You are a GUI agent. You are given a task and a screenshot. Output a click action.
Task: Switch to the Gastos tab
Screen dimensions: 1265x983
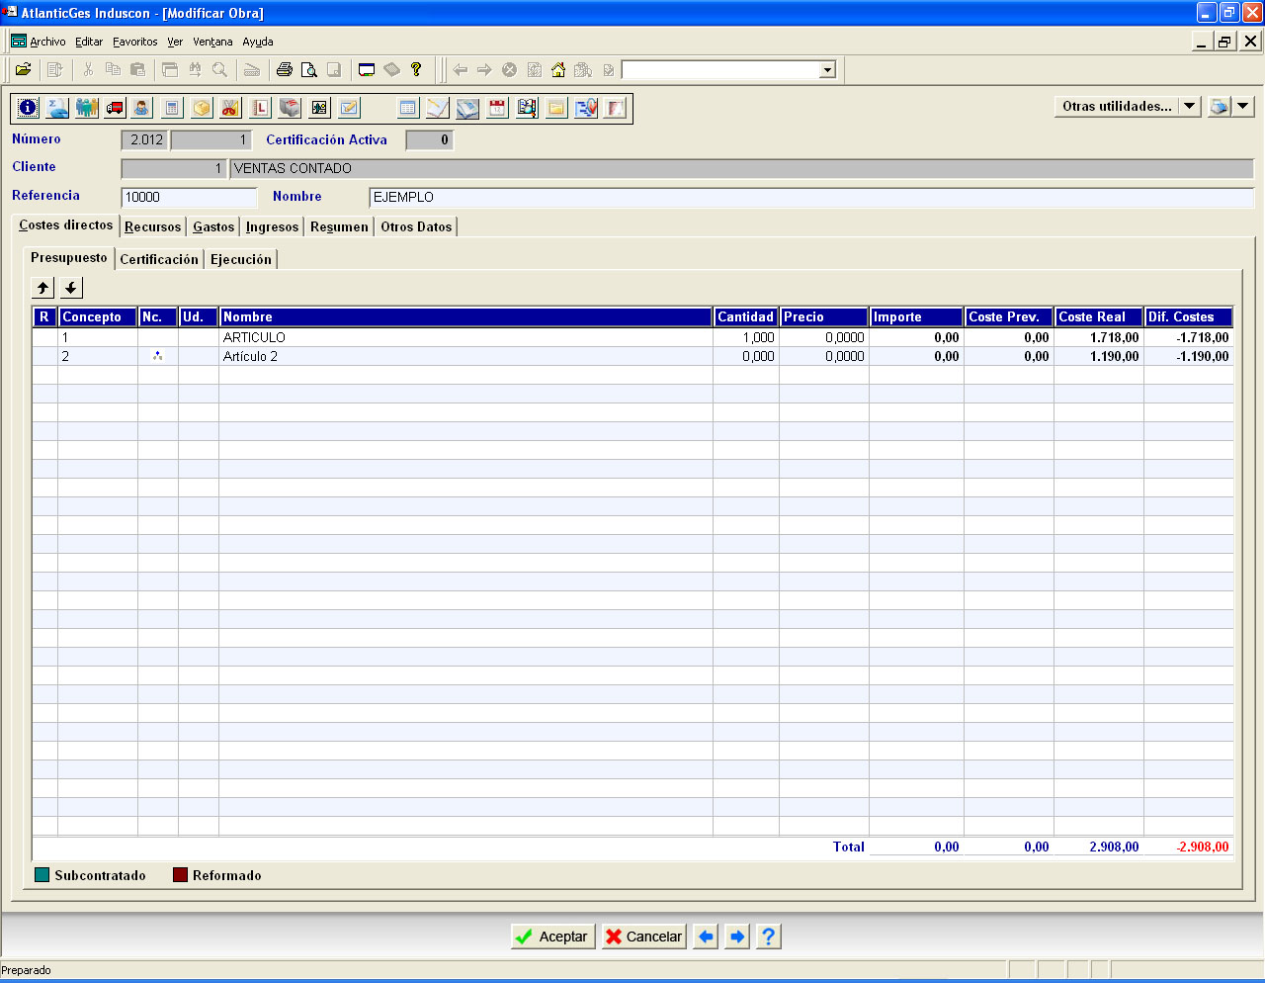[x=213, y=226]
